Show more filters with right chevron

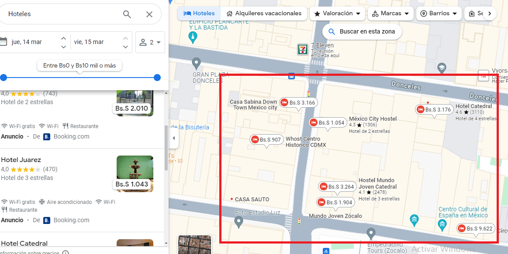pyautogui.click(x=490, y=14)
